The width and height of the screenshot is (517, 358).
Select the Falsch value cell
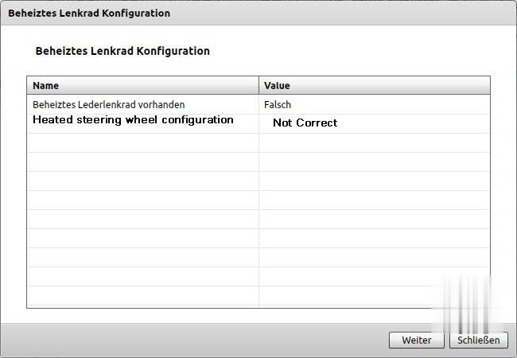click(375, 104)
